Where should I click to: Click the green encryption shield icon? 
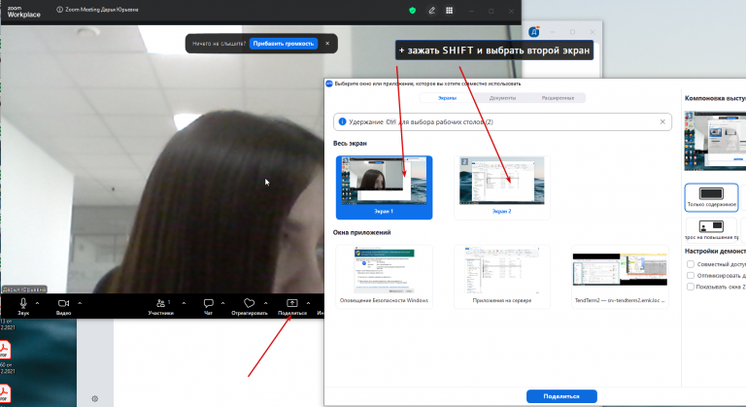(413, 11)
